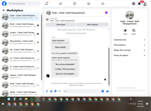This screenshot has width=151, height=111.
Task: Expand Media, files and links section
Action: (x=130, y=50)
